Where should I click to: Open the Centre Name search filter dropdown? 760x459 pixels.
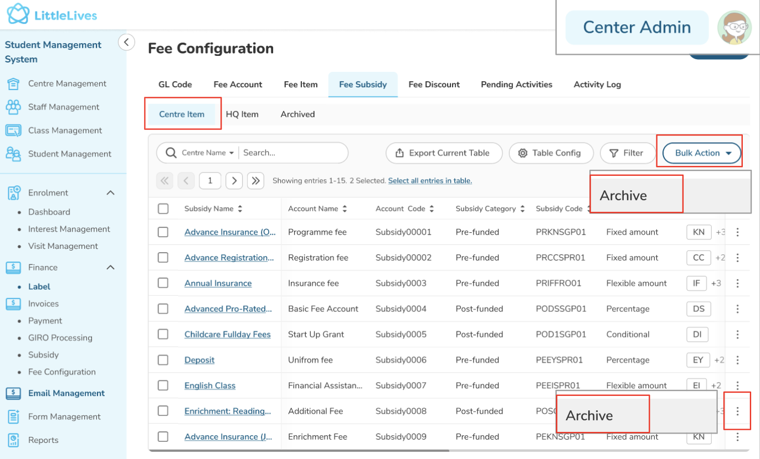[208, 153]
